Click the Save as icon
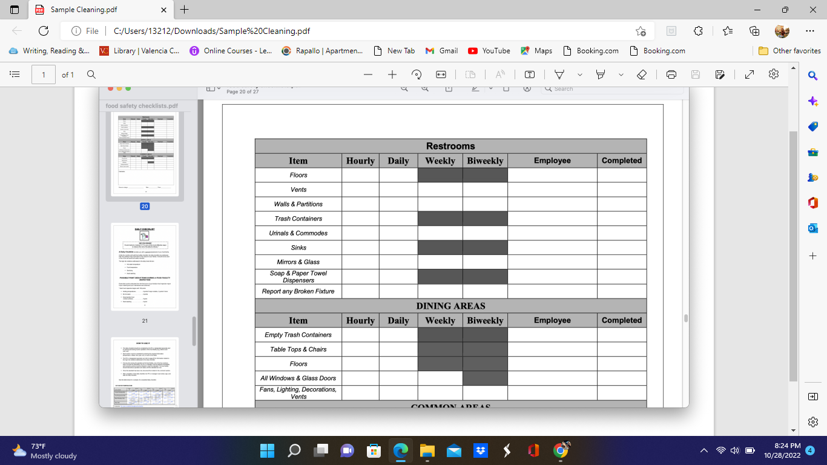Image resolution: width=827 pixels, height=465 pixels. (720, 74)
